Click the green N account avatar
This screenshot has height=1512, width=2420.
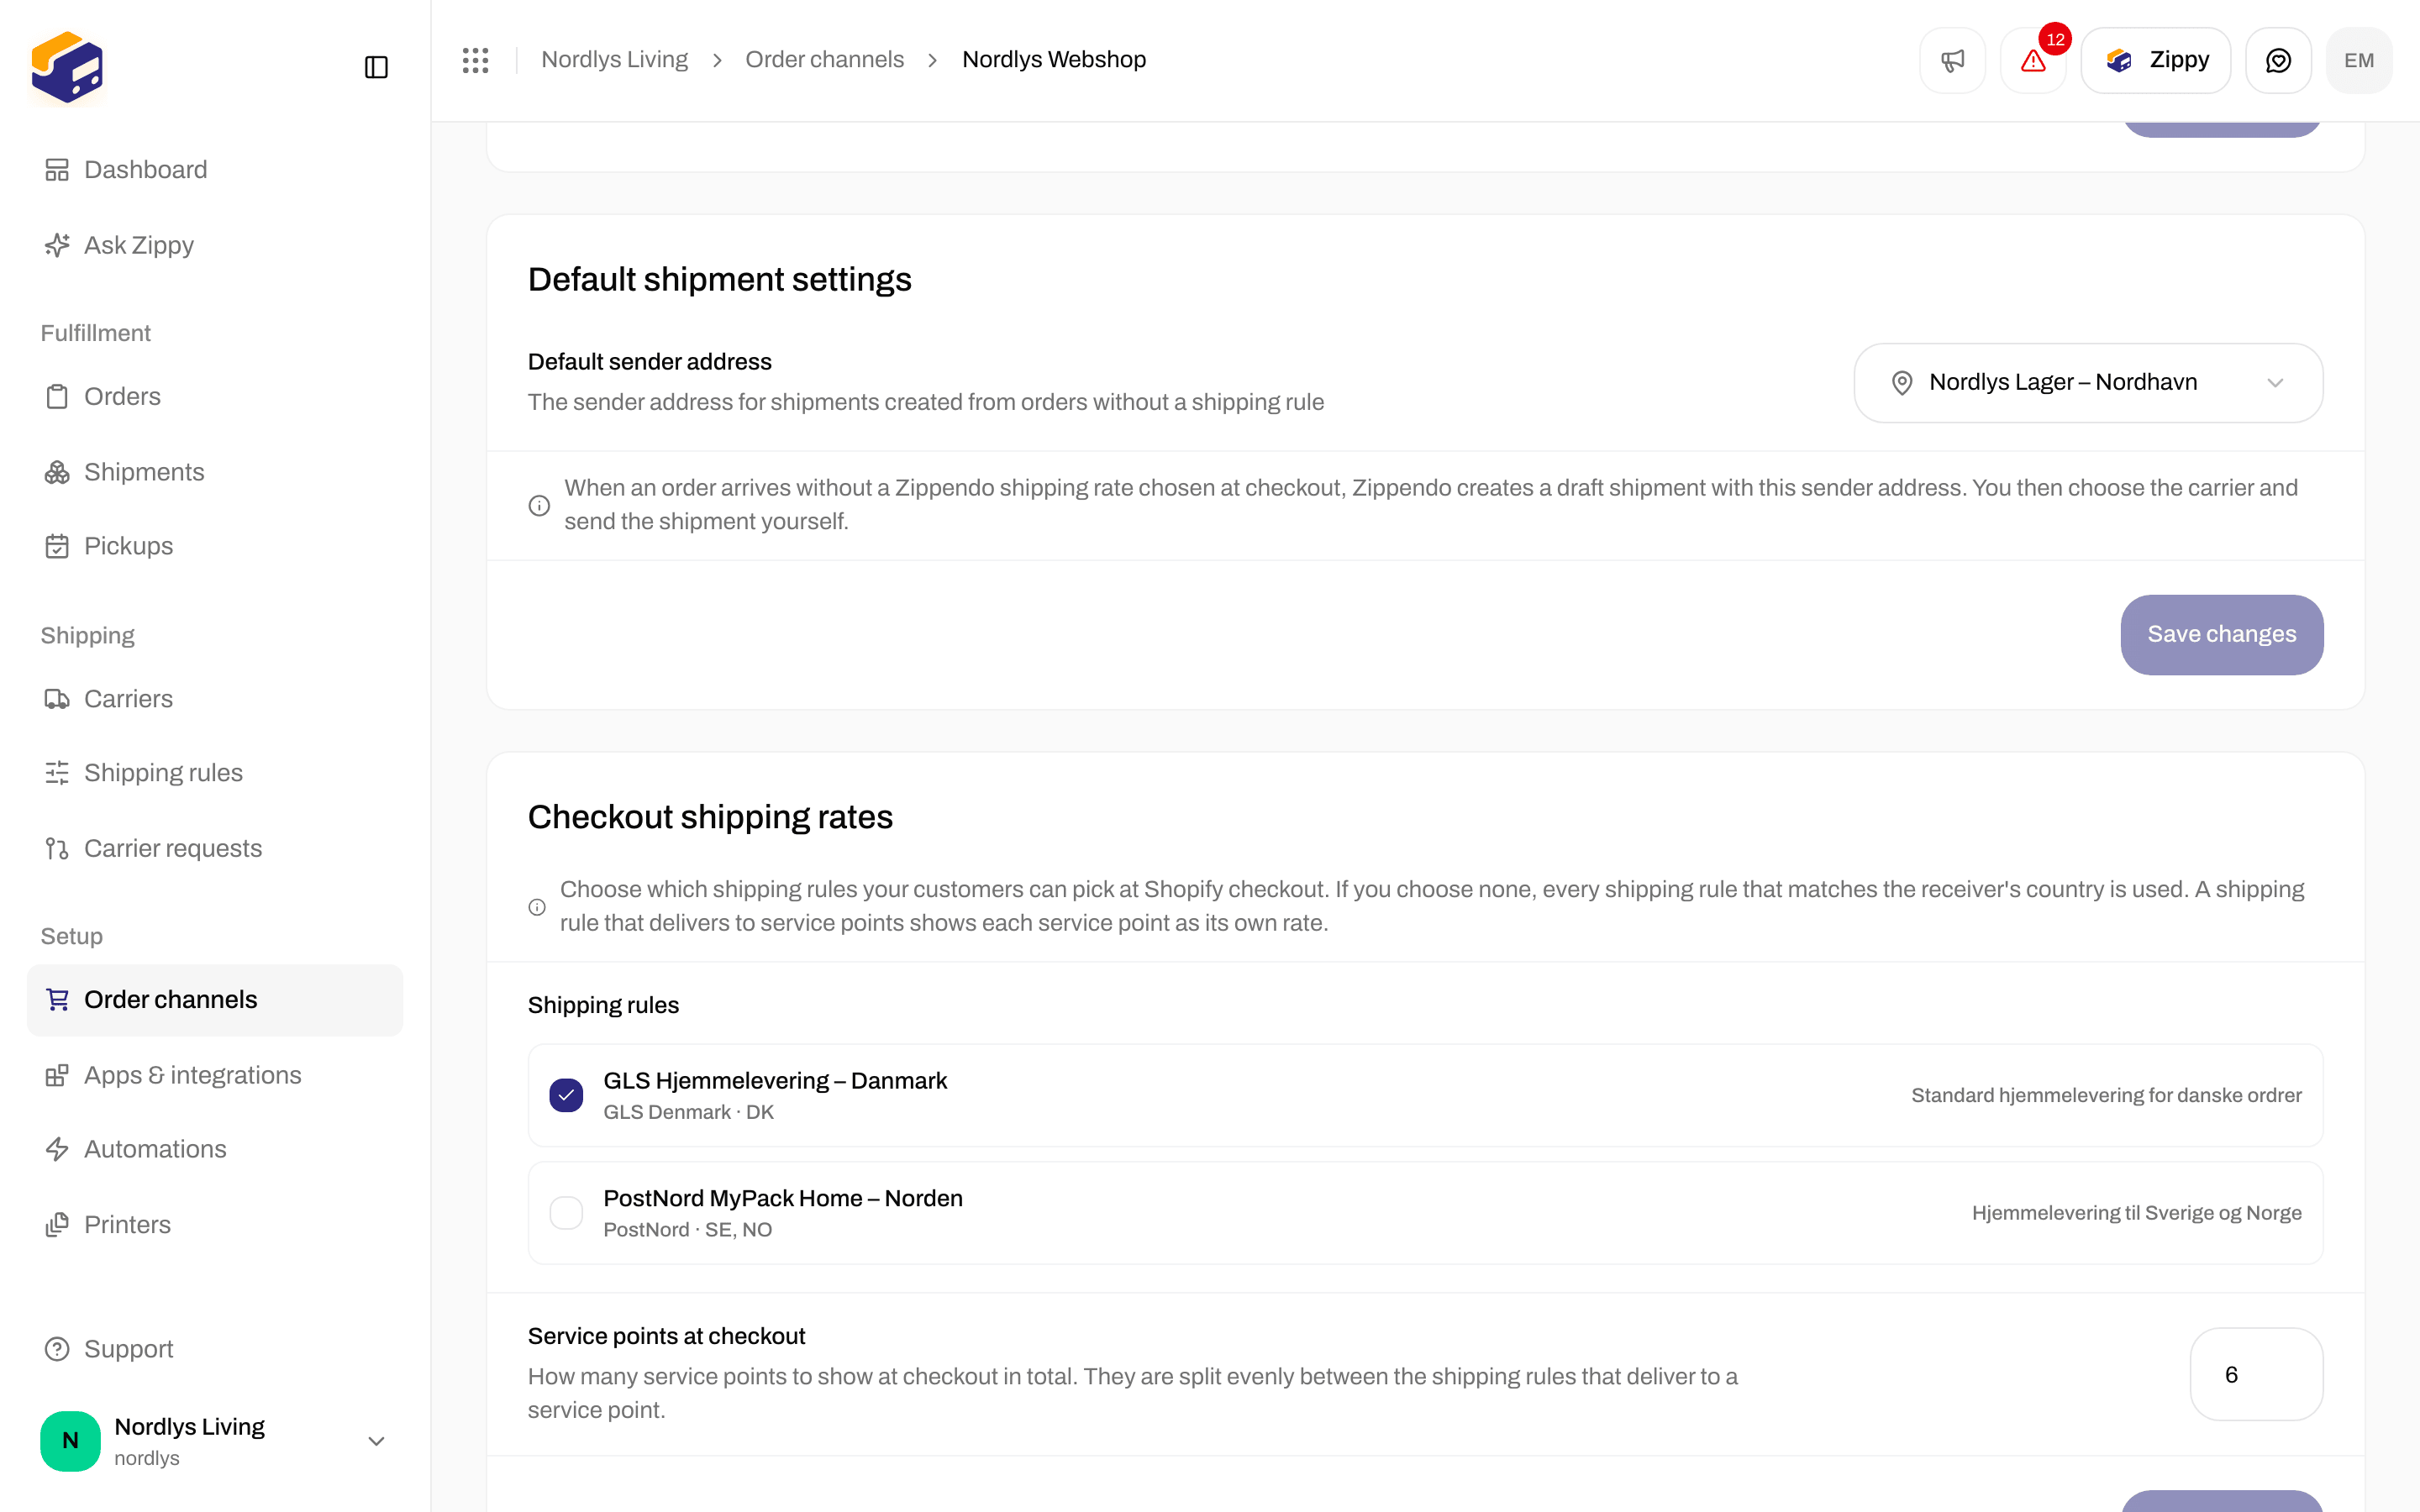click(x=70, y=1441)
